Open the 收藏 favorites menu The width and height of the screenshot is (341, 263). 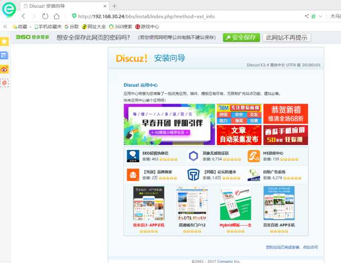(x=22, y=27)
